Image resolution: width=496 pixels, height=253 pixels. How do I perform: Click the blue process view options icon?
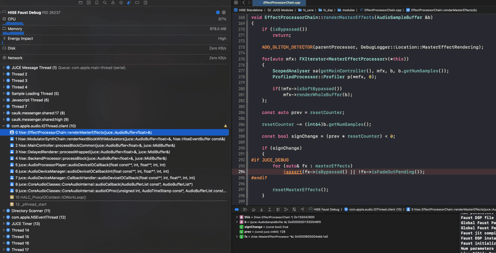[217, 12]
